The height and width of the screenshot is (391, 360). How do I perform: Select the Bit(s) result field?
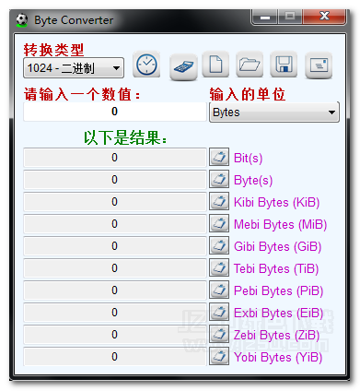115,158
